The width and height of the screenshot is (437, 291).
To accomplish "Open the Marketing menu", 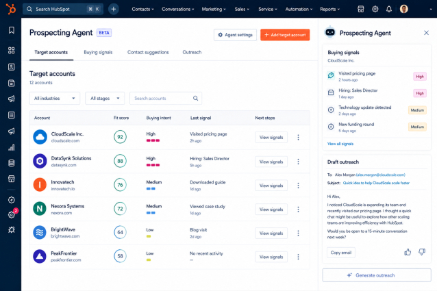I will (214, 9).
